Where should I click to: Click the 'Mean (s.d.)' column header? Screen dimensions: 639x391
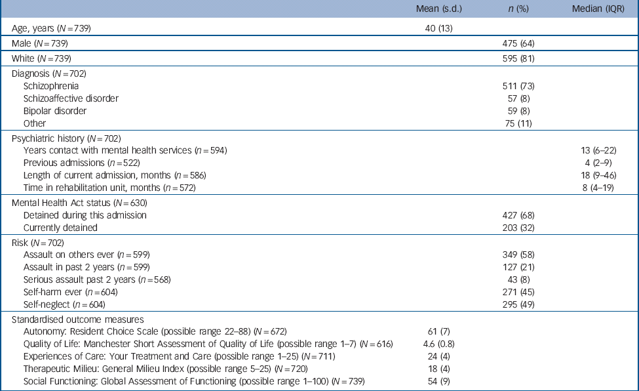coord(440,9)
